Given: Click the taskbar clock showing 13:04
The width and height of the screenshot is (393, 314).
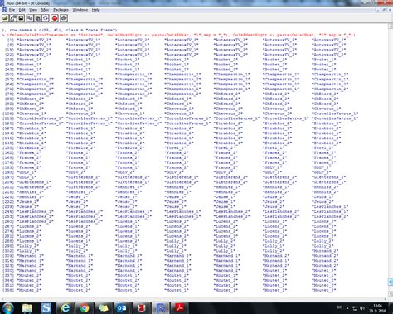Looking at the screenshot, I should pyautogui.click(x=378, y=308).
